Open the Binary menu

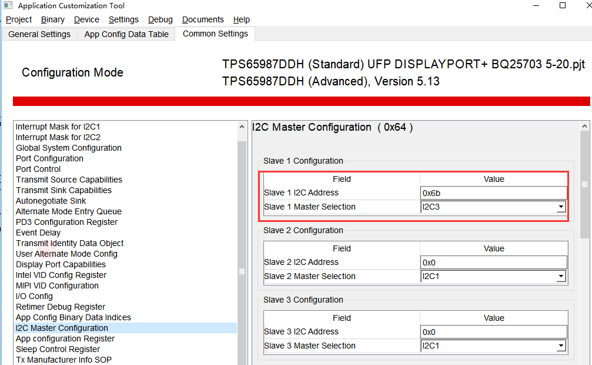click(52, 19)
